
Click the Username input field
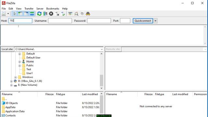(60, 21)
